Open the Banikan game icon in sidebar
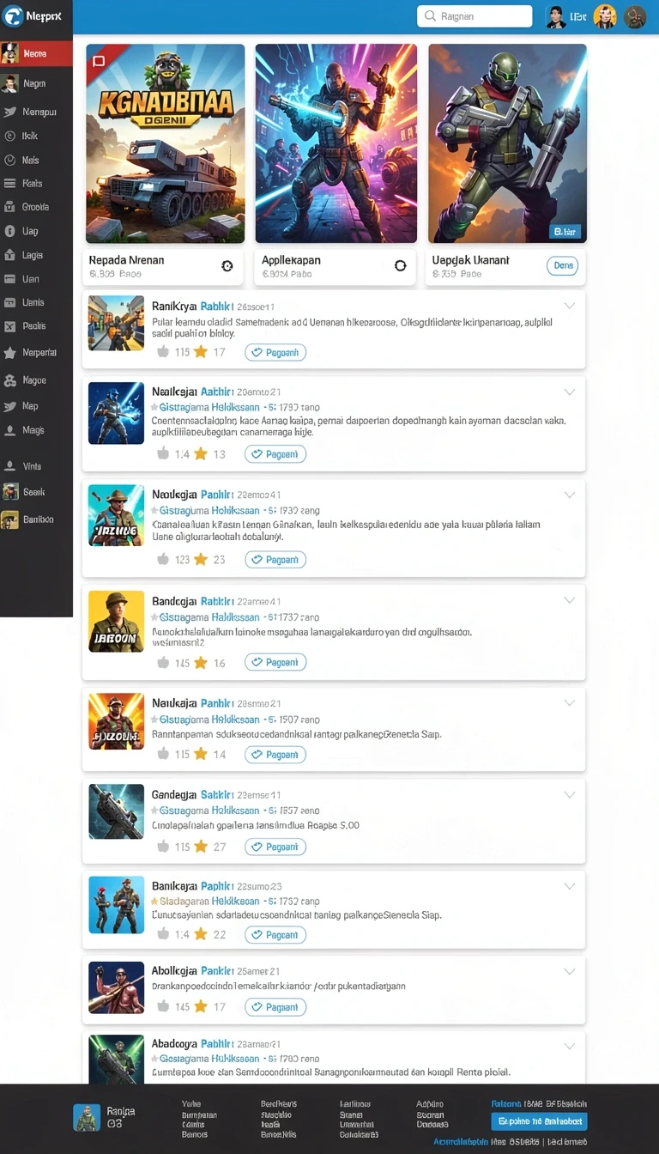The width and height of the screenshot is (659, 1154). click(10, 519)
